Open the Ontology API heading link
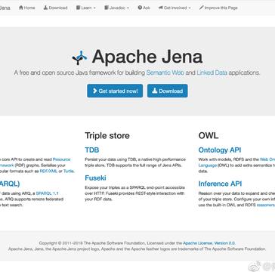275x275 pixels. click(x=220, y=150)
